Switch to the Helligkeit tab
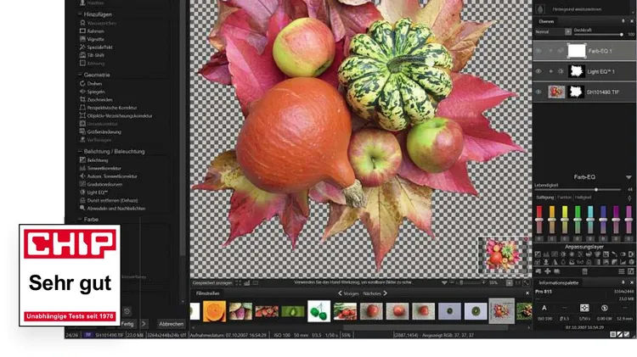 tap(583, 198)
